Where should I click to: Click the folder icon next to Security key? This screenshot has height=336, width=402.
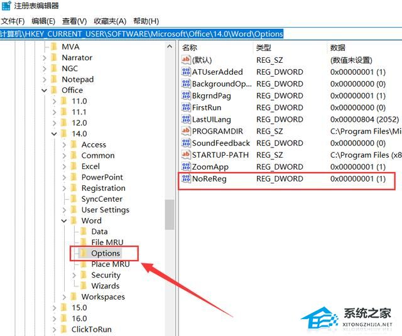coord(84,274)
